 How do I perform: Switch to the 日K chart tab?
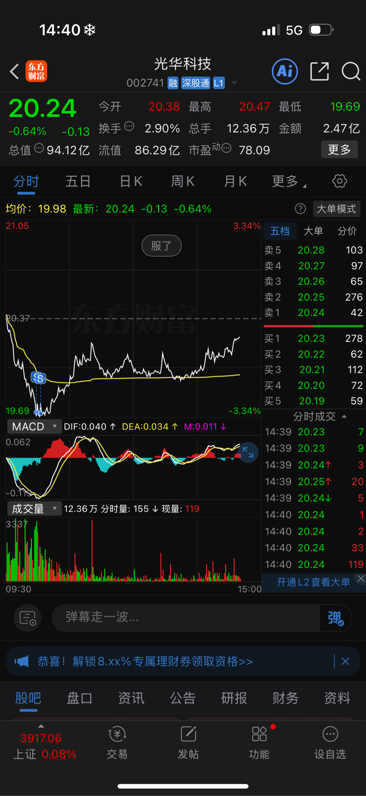click(131, 182)
